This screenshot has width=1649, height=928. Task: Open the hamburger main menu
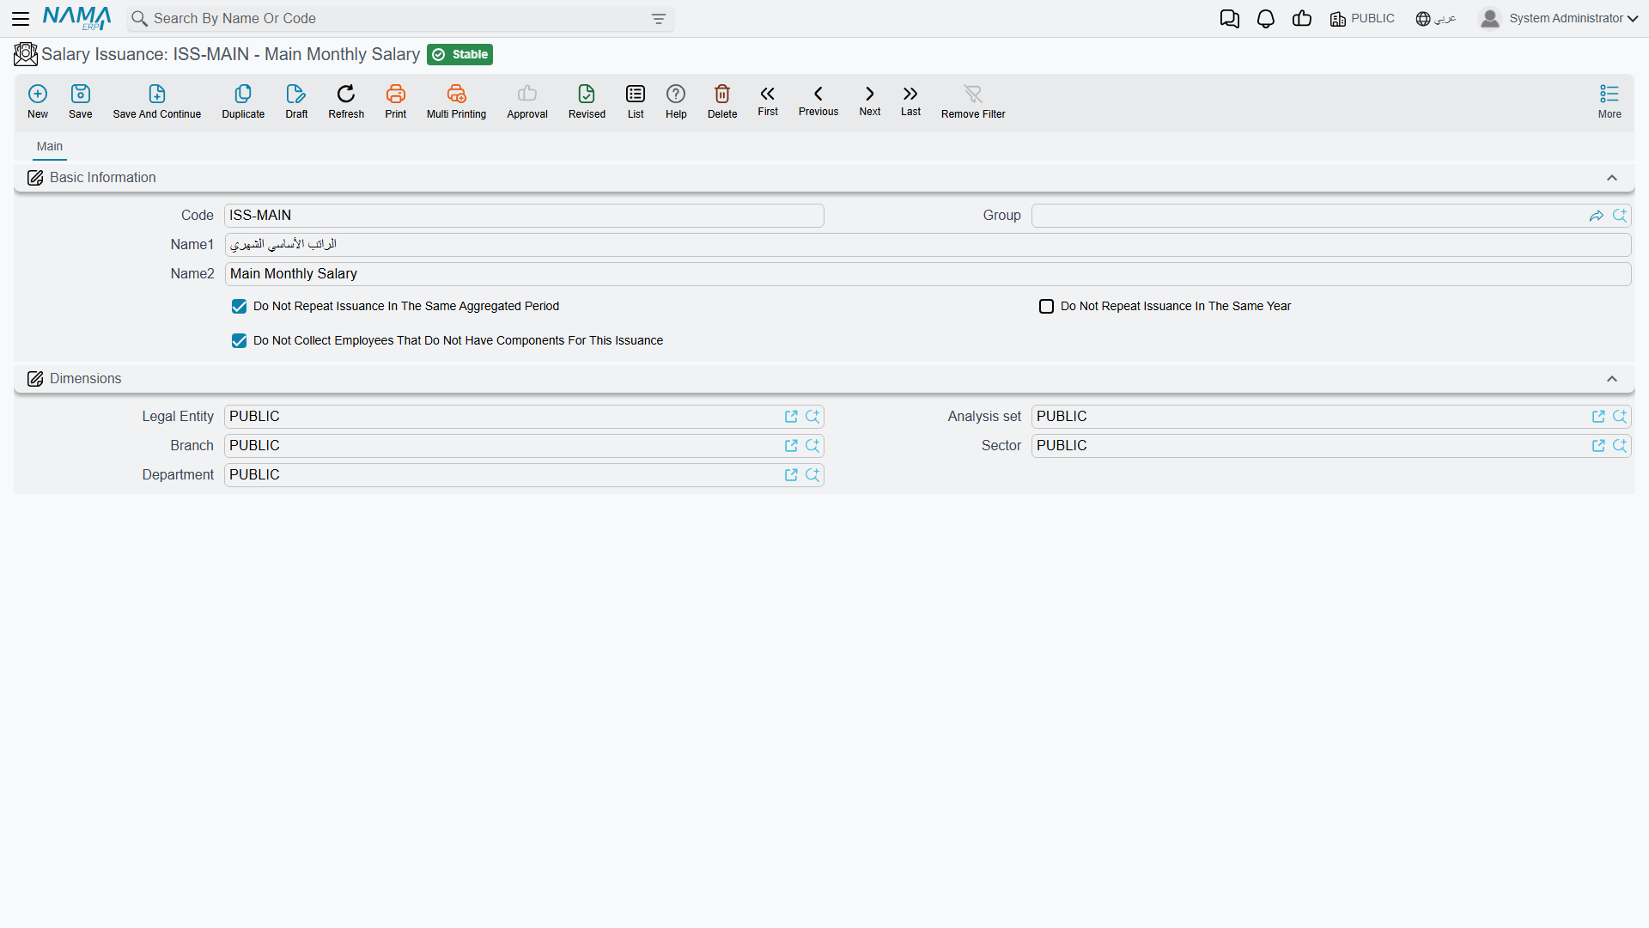[21, 19]
